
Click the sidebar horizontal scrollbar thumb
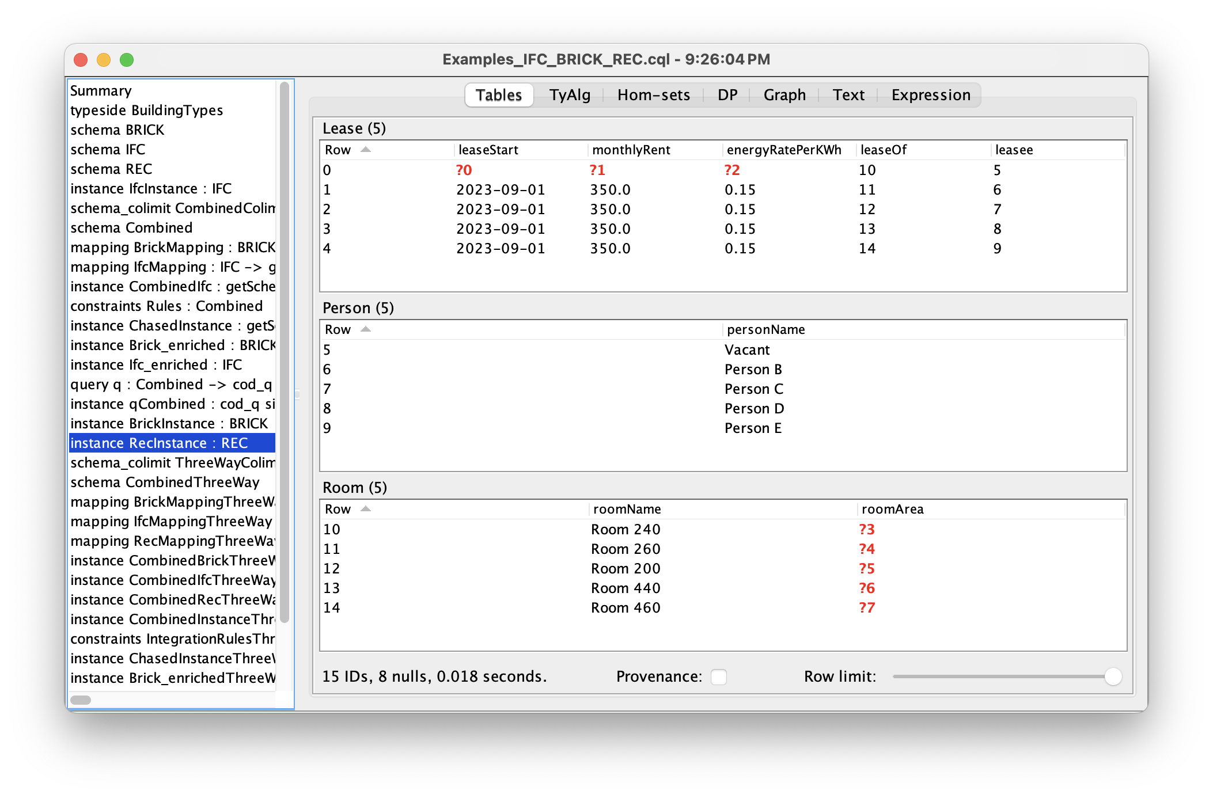(x=81, y=700)
